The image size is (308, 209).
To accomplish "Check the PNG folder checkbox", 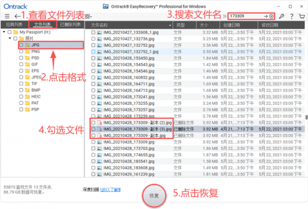I will click(21, 51).
